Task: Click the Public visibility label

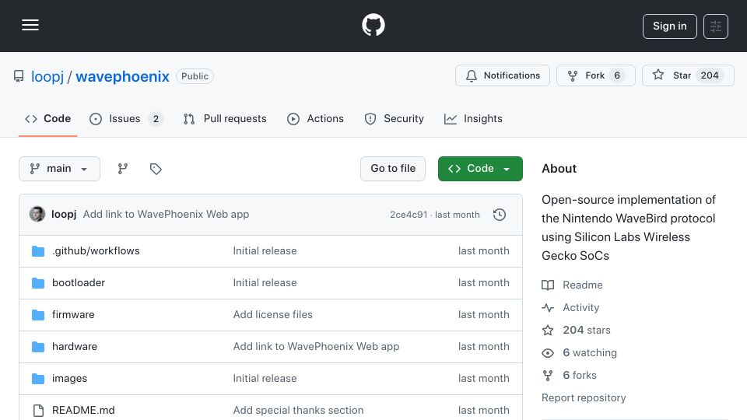Action: 195,76
